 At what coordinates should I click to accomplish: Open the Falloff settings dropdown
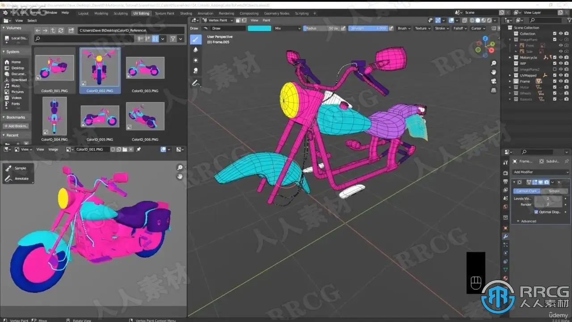pyautogui.click(x=460, y=28)
